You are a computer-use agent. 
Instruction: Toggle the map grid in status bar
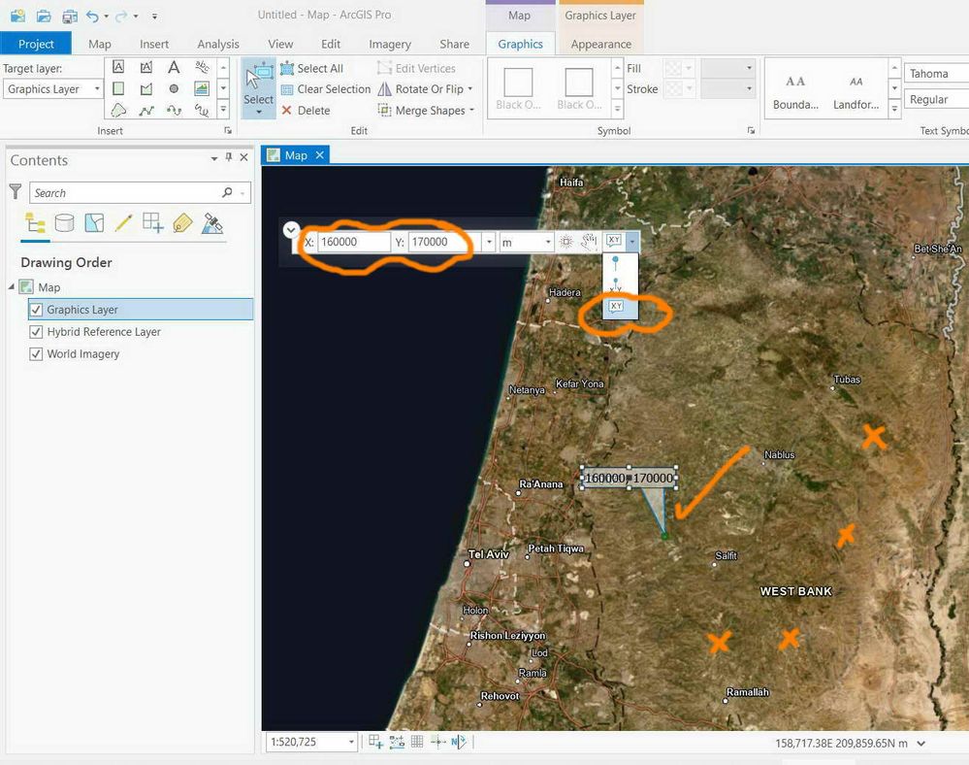[x=417, y=742]
